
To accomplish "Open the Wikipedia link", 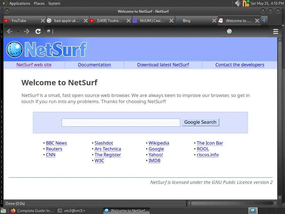I will [x=159, y=143].
